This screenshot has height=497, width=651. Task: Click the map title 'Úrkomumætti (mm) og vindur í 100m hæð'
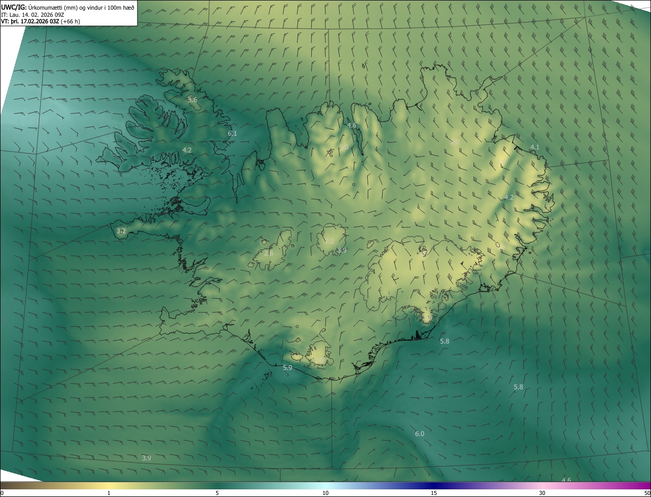[x=81, y=7]
